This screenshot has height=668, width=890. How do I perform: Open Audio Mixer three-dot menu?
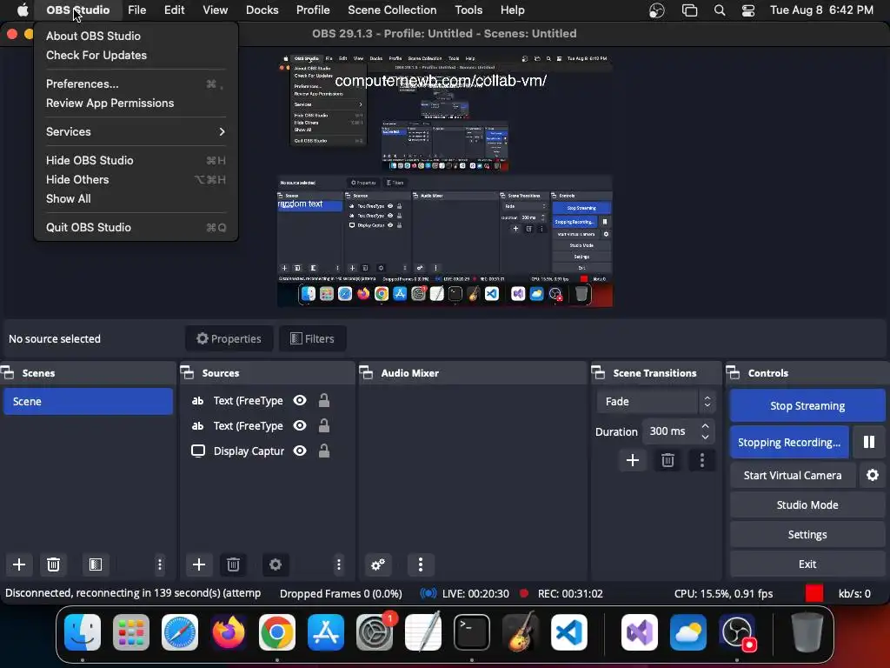(x=421, y=564)
